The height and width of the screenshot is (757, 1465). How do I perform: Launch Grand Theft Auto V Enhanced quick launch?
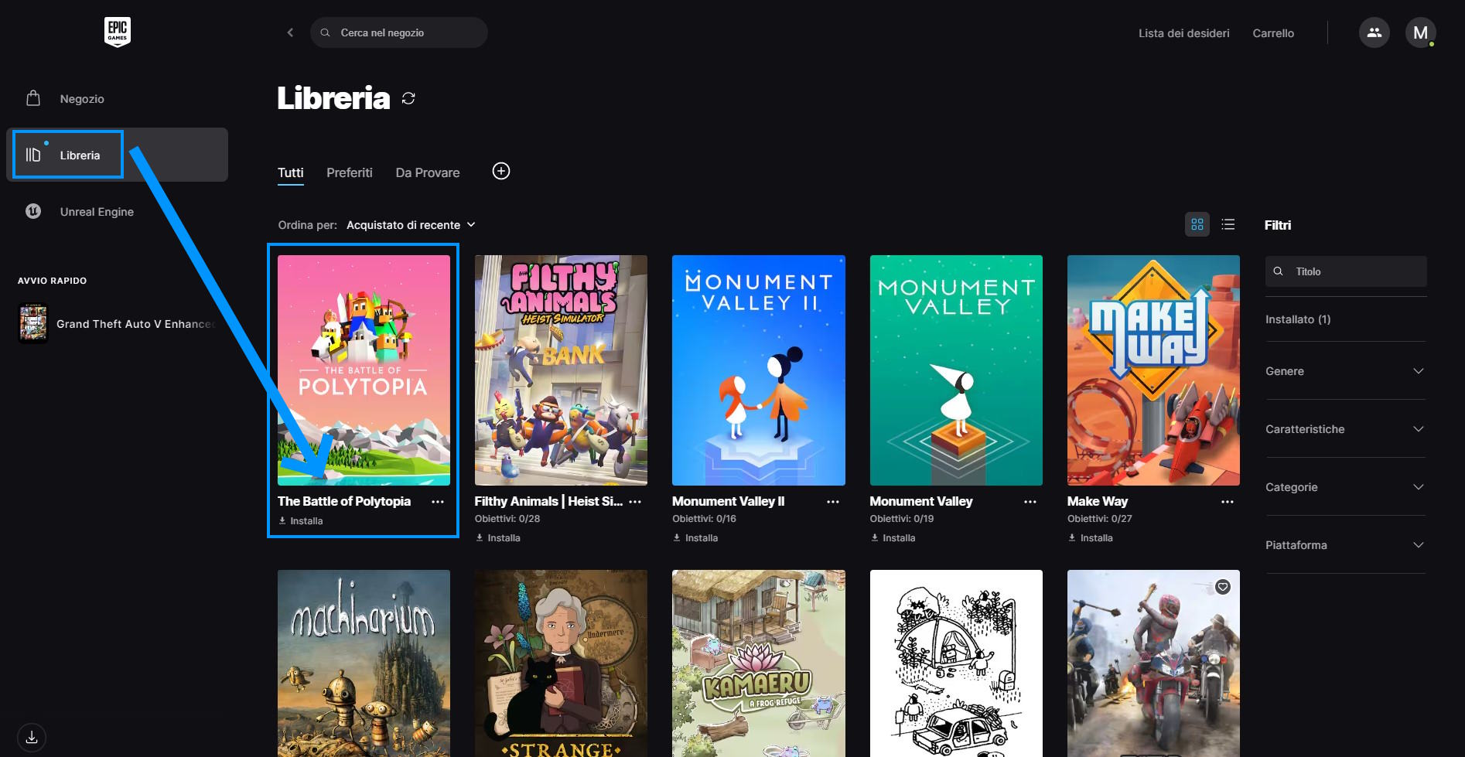point(117,323)
